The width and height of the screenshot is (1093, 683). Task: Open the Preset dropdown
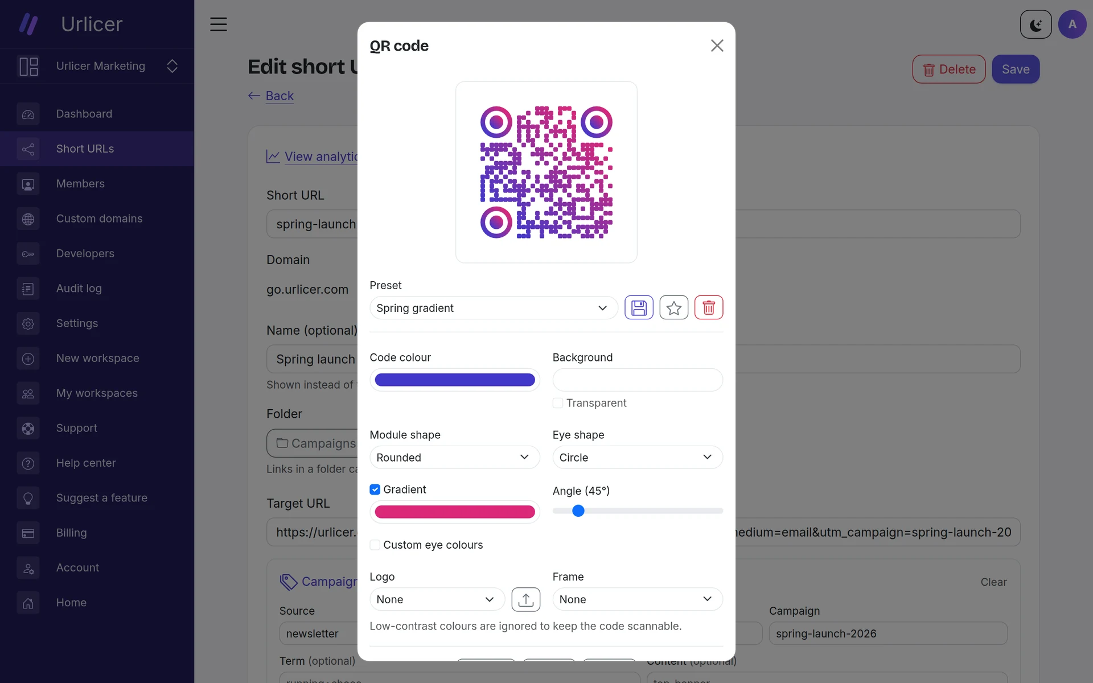pyautogui.click(x=494, y=308)
